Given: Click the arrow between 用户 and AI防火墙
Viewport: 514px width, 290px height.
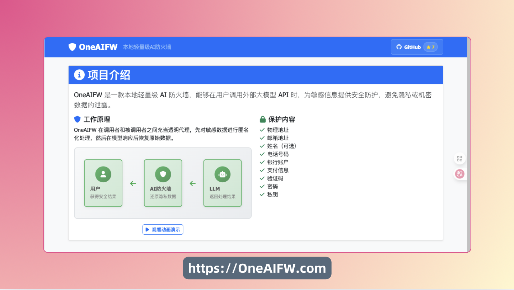Looking at the screenshot, I should pos(133,183).
